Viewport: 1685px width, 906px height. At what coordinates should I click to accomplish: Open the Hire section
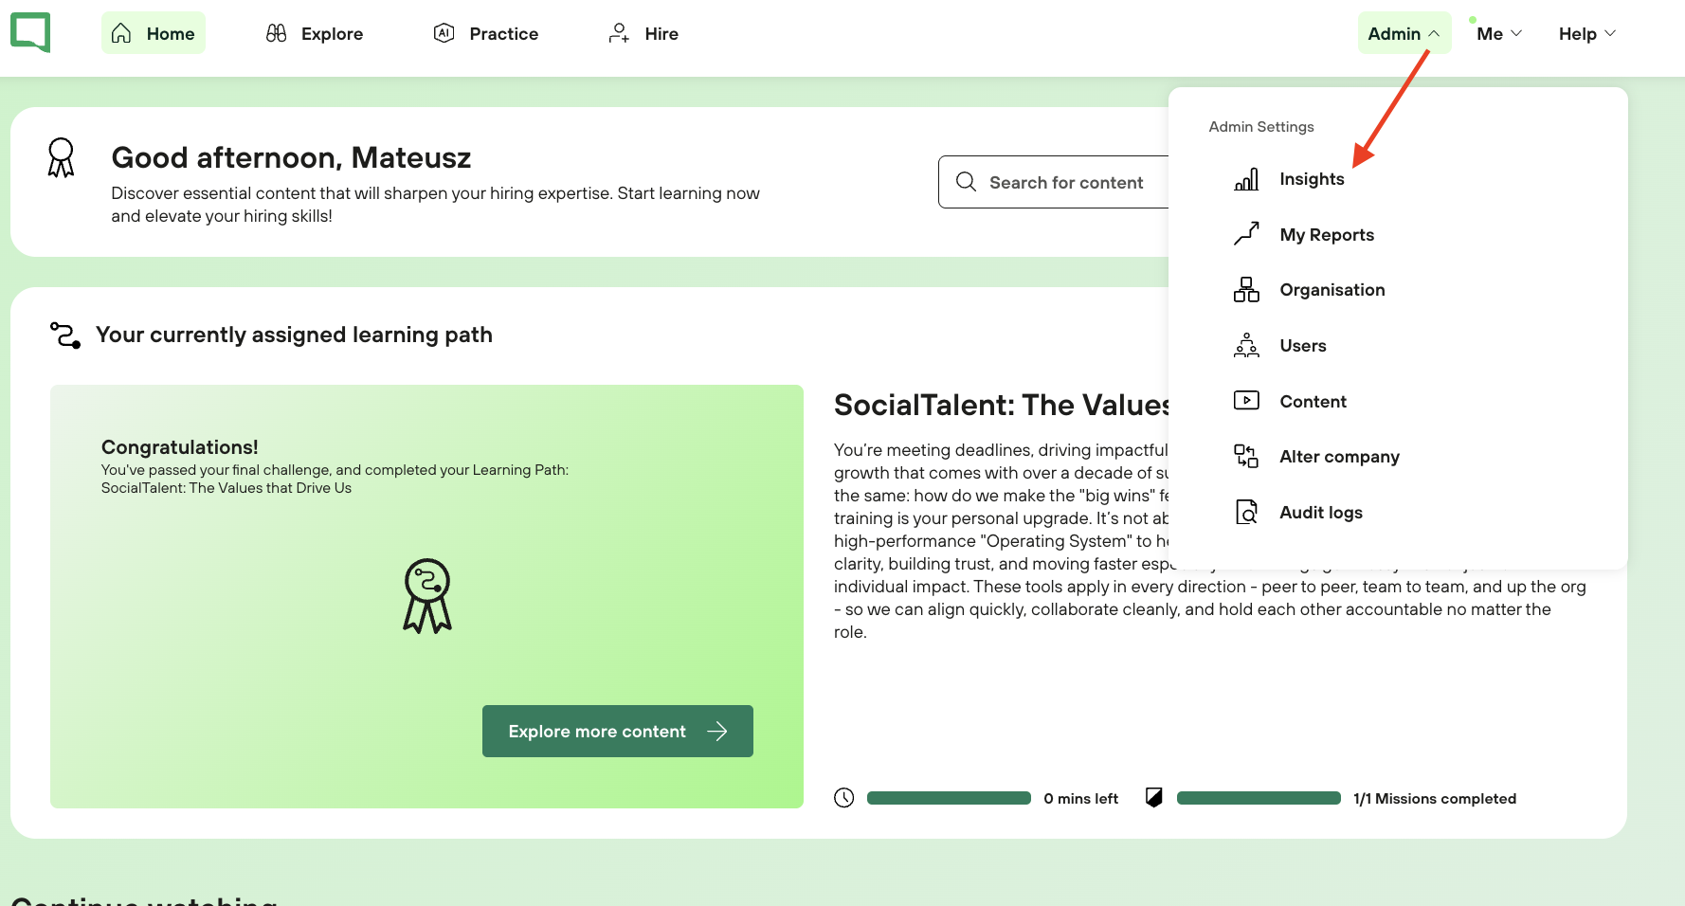coord(643,33)
